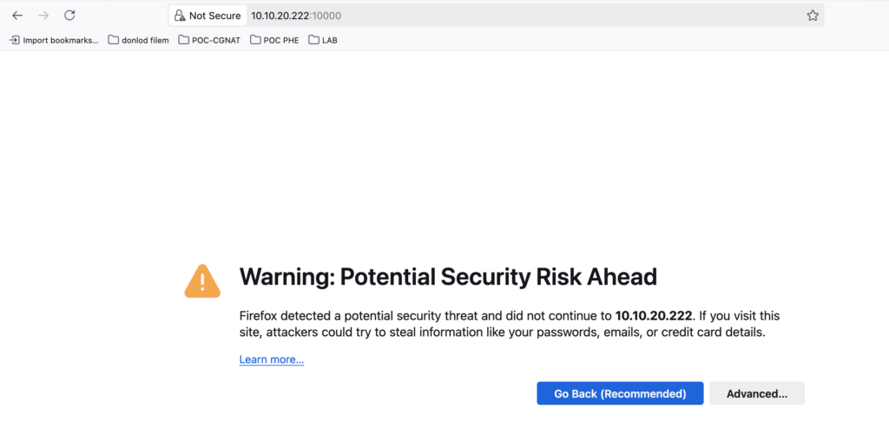Image resolution: width=889 pixels, height=448 pixels.
Task: Open the POC PHE bookmark folder
Action: (274, 40)
